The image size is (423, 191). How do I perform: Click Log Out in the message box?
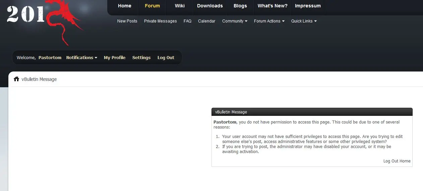tap(391, 161)
